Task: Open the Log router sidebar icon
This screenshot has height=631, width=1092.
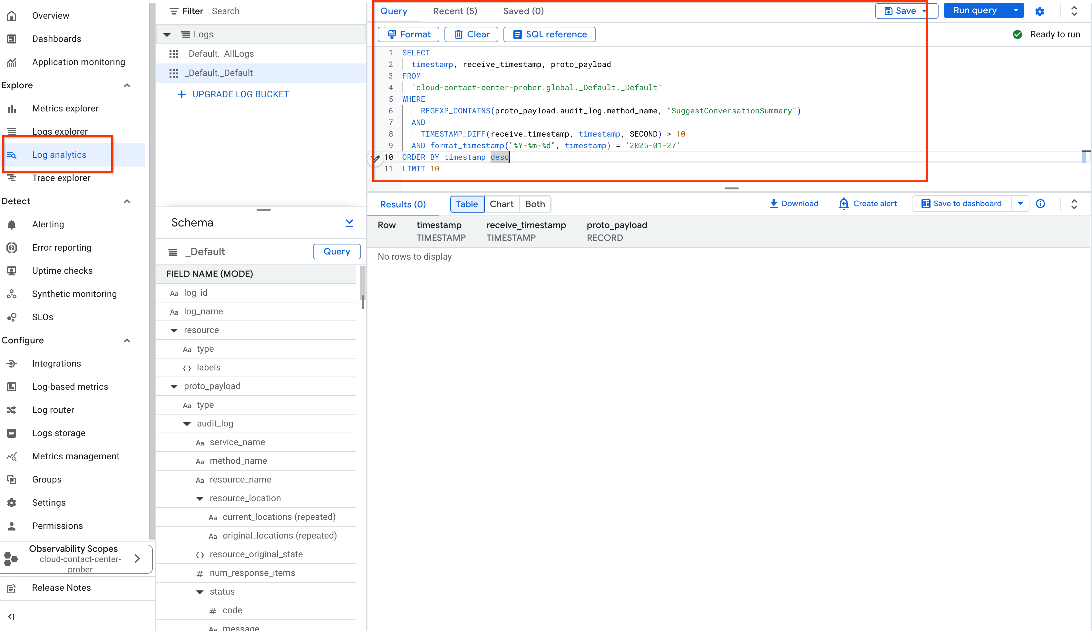Action: 12,410
